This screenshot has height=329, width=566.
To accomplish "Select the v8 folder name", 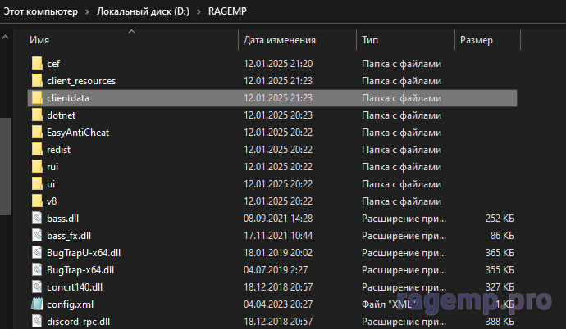I will pos(52,201).
